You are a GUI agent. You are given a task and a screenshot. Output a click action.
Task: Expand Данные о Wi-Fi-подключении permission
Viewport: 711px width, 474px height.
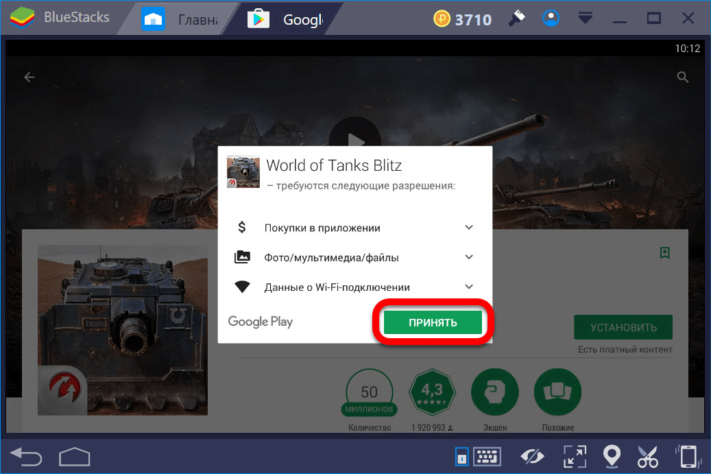[x=469, y=287]
